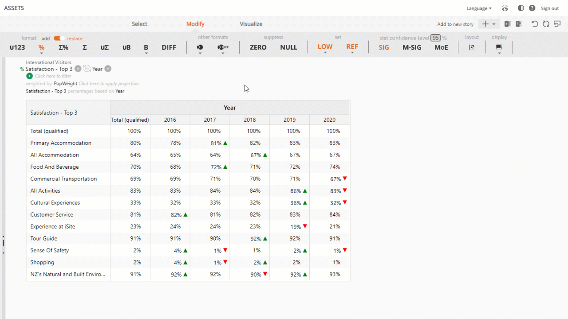Viewport: 568px width, 319px height.
Task: Remove the Year variable from table
Action: (x=108, y=69)
